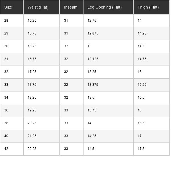This screenshot has height=171, width=171.
Task: Click waist value 15.25
Action: pyautogui.click(x=32, y=21)
